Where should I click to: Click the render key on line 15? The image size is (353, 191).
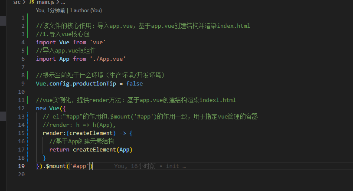(x=53, y=133)
